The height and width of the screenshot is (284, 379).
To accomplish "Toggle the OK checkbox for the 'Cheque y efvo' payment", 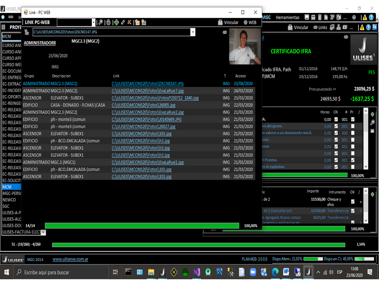I will coord(353,202).
